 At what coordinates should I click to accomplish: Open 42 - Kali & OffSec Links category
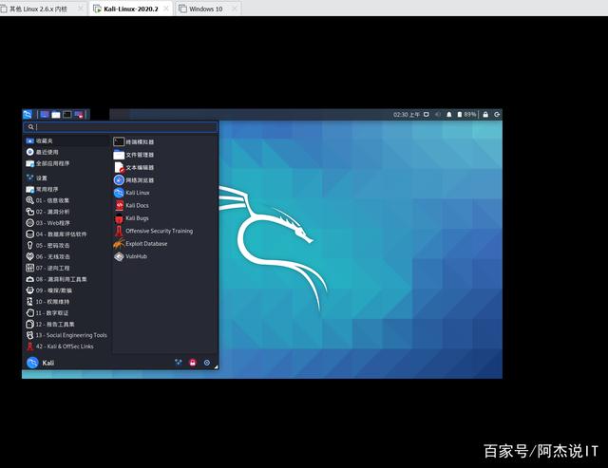66,346
